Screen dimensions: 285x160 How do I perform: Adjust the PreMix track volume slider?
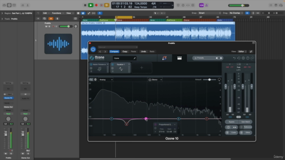(66, 27)
